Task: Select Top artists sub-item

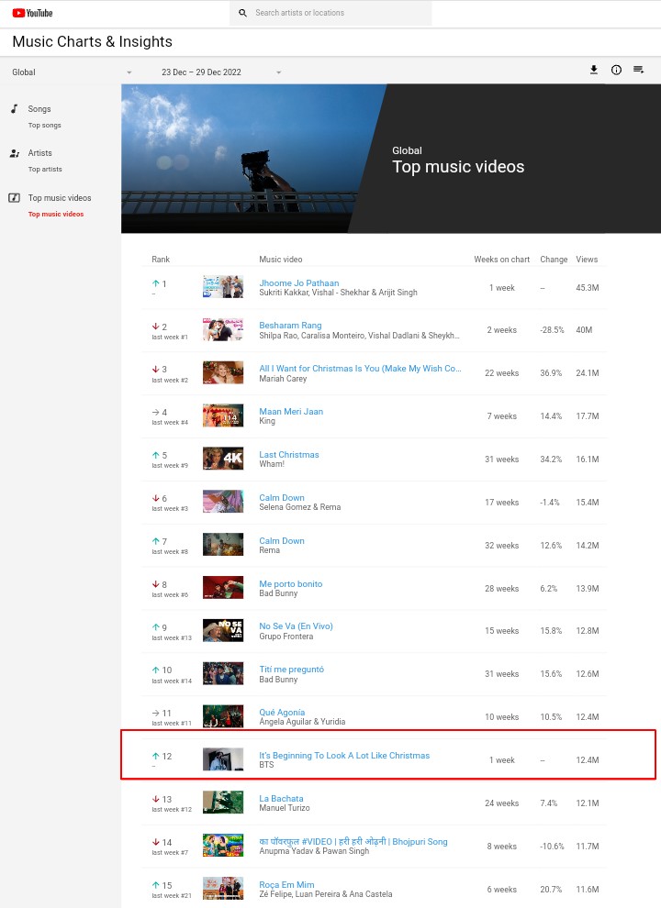Action: click(45, 169)
